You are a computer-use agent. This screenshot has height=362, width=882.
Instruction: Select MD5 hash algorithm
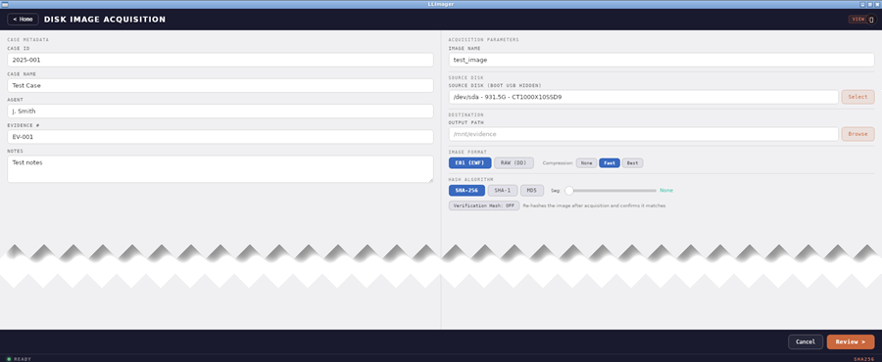(x=531, y=190)
